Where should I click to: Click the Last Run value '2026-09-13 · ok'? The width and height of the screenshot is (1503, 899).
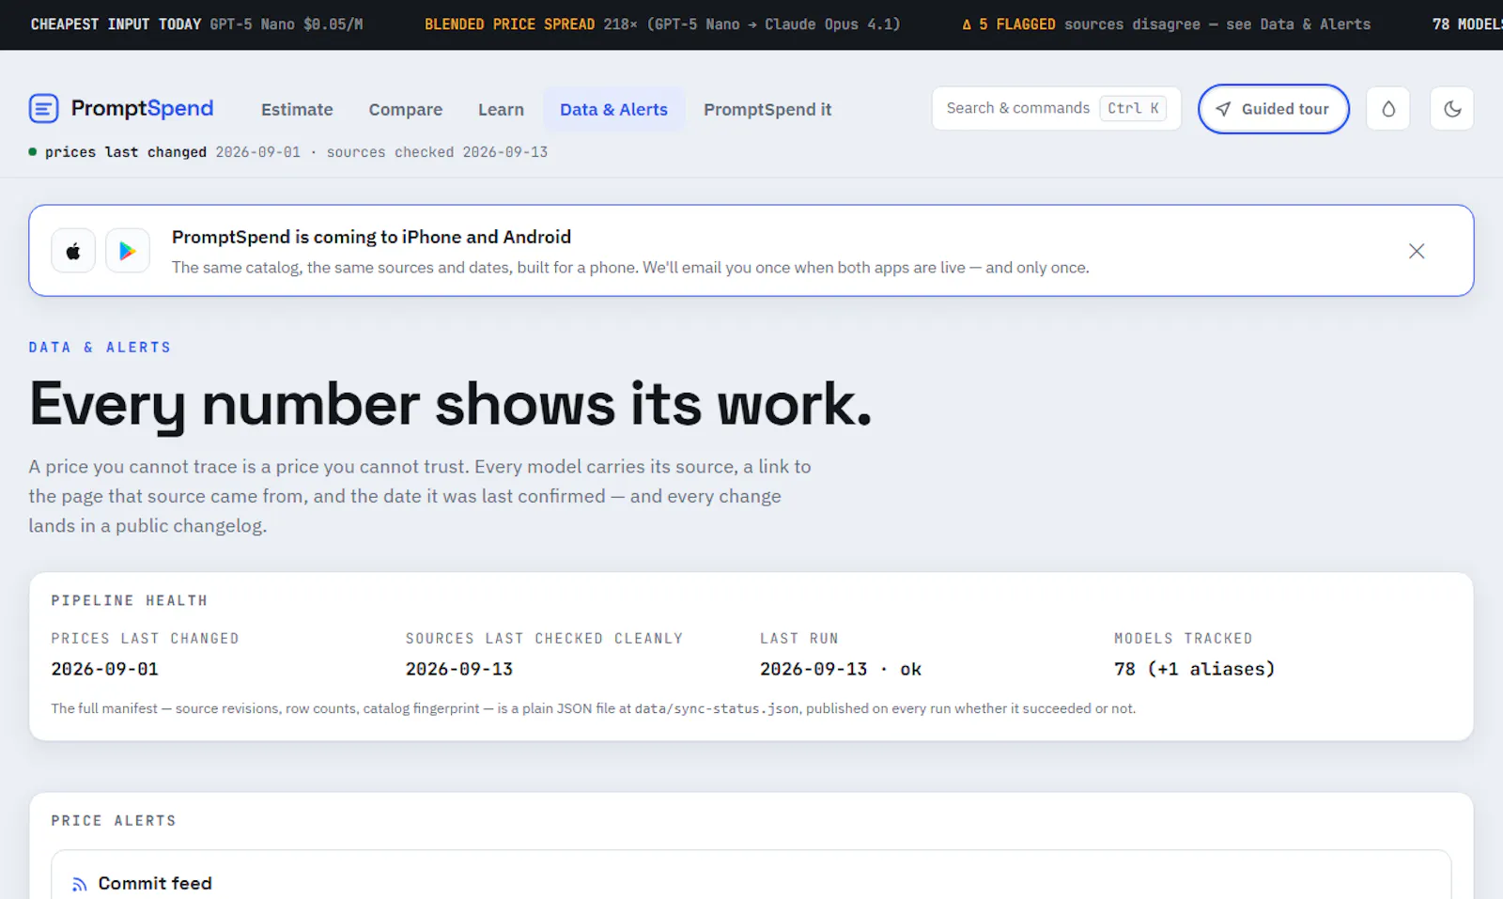[841, 669]
